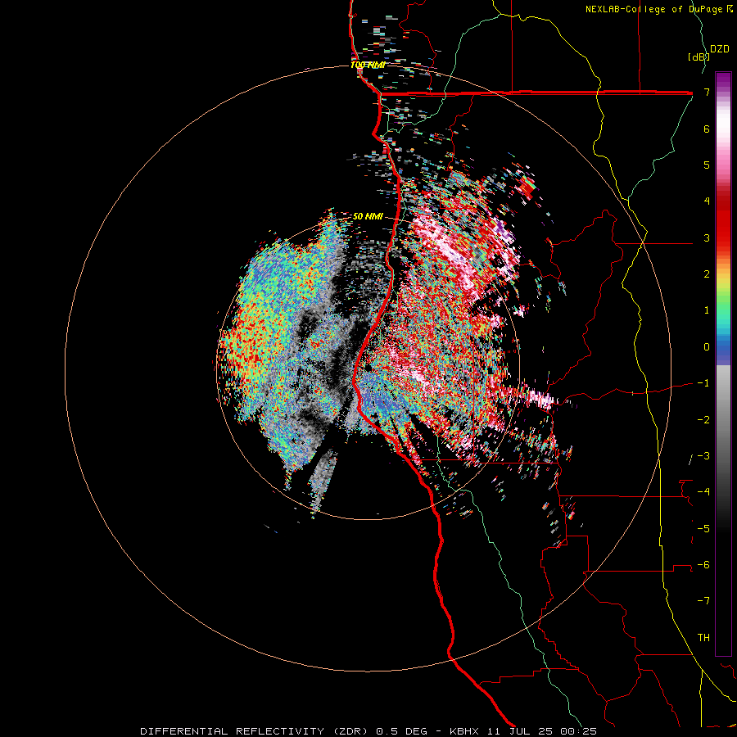Screen dimensions: 737x737
Task: Click the -3 value on the dB scale
Action: 703,456
